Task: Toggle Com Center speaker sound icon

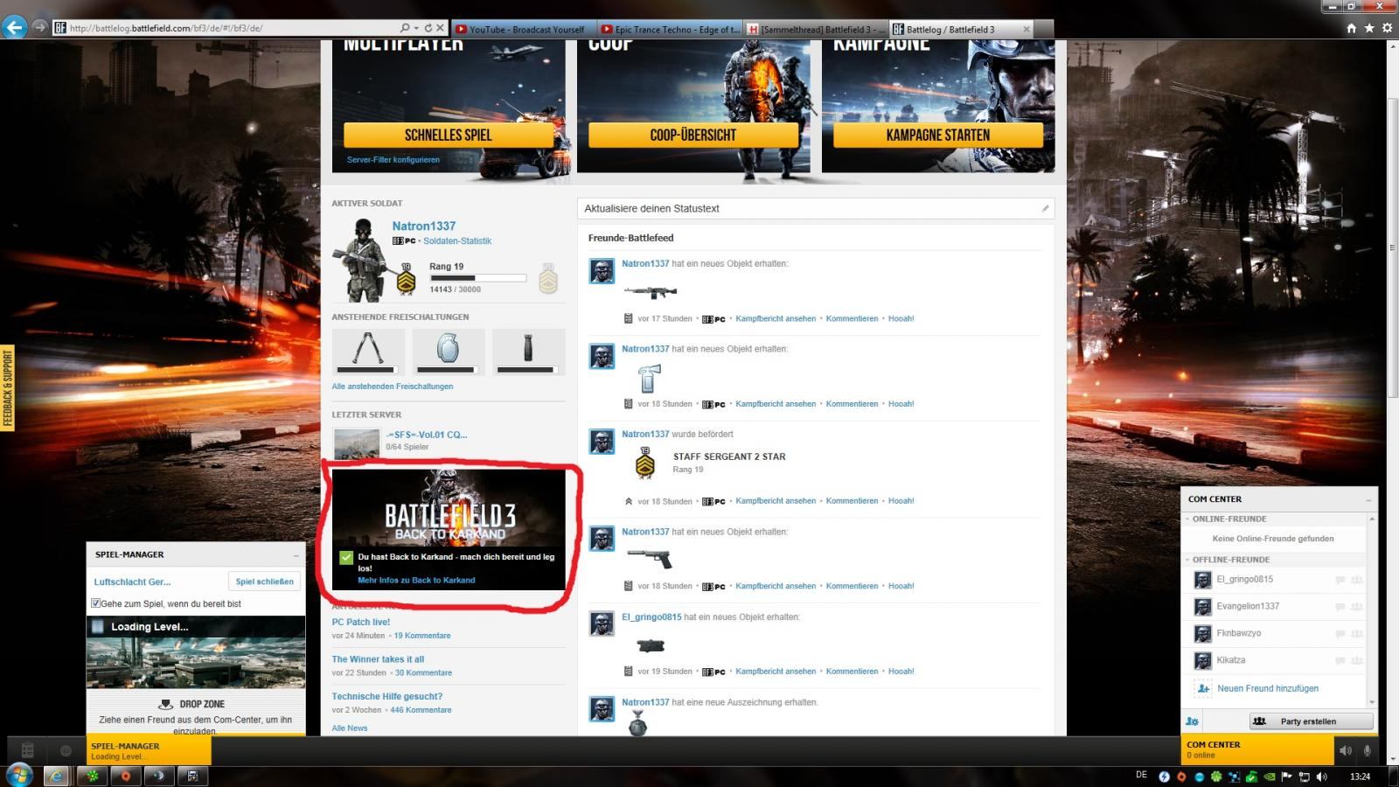Action: tap(1346, 750)
